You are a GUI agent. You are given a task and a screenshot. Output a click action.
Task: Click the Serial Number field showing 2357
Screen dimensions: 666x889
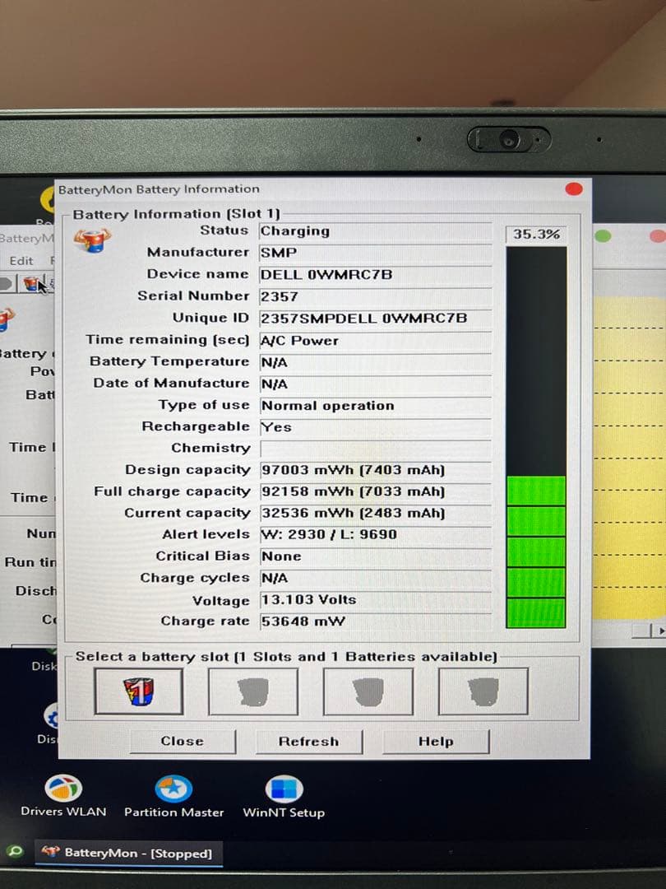(376, 296)
